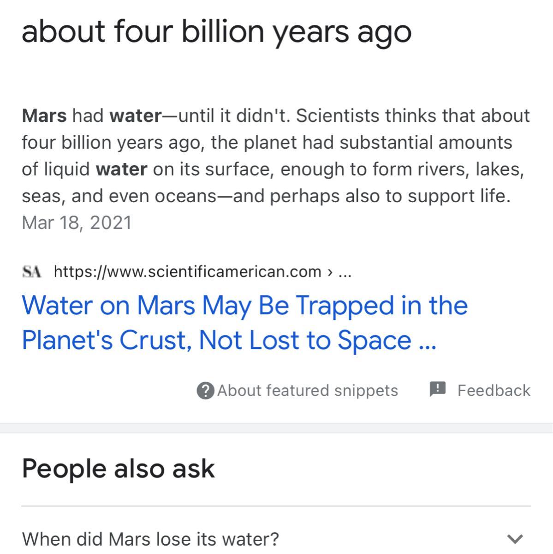
Task: Select the "about four billion years ago" heading
Action: [x=216, y=31]
